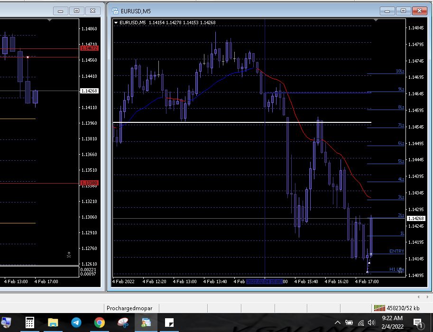Open the Sticky Notes taskbar icon
The image size is (433, 332).
pyautogui.click(x=169, y=323)
